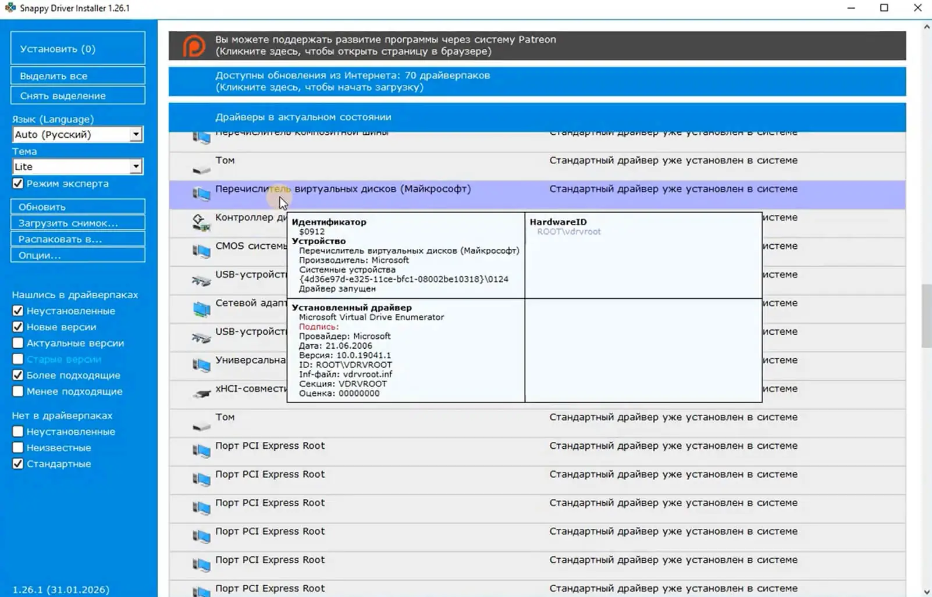
Task: Click the device icon of the first Том row
Action: (x=201, y=169)
